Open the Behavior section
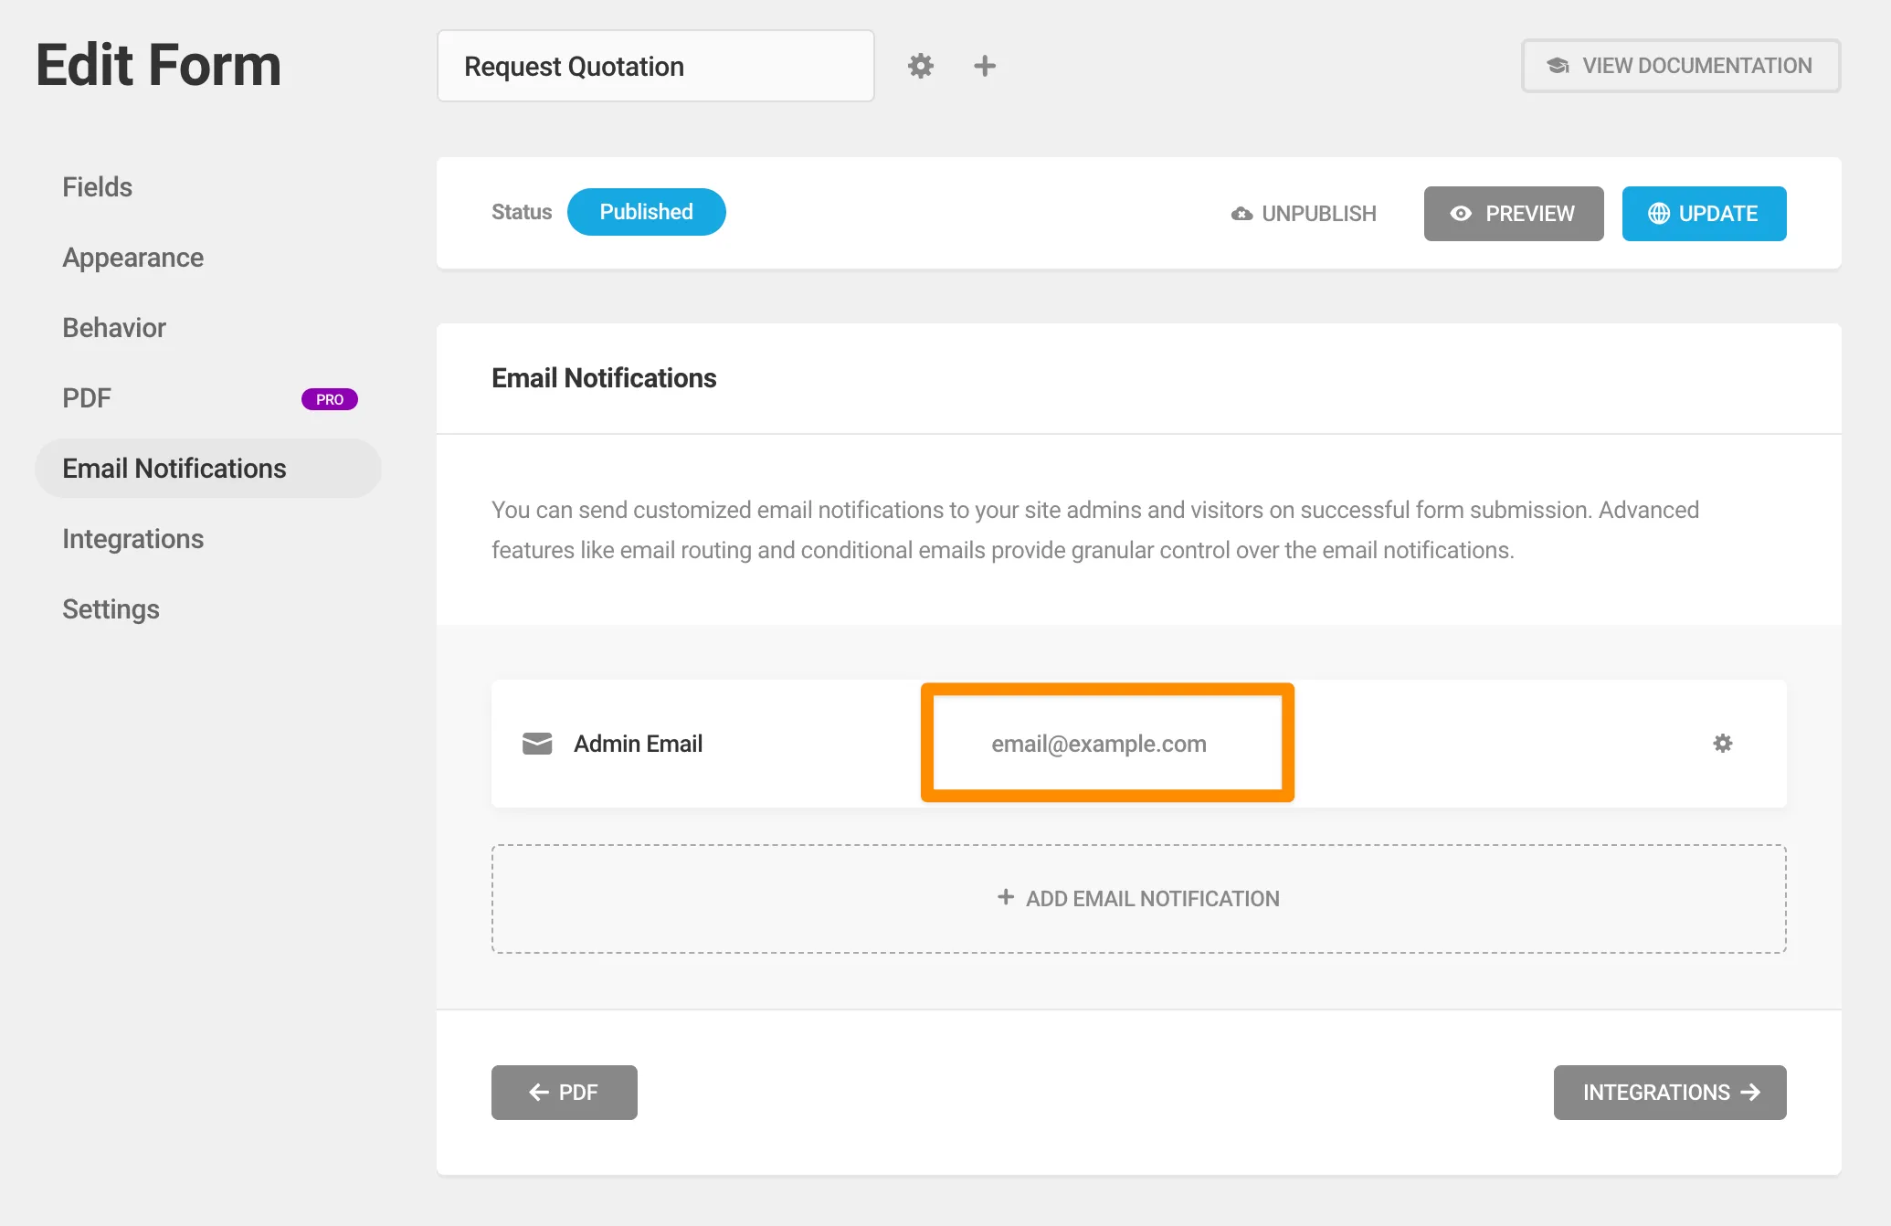This screenshot has height=1226, width=1891. point(114,328)
